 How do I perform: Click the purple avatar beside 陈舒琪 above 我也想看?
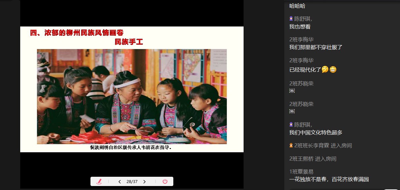tap(291, 19)
